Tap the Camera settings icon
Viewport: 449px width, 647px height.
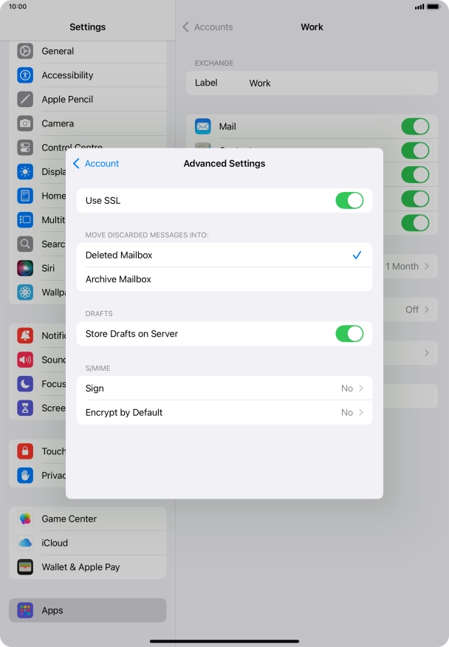tap(26, 123)
